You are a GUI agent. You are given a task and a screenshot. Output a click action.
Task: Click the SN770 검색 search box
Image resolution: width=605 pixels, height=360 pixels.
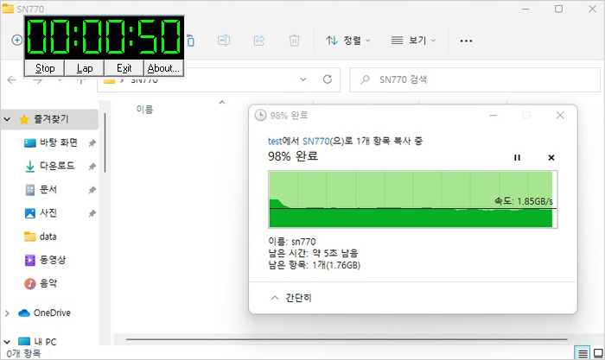pos(474,79)
